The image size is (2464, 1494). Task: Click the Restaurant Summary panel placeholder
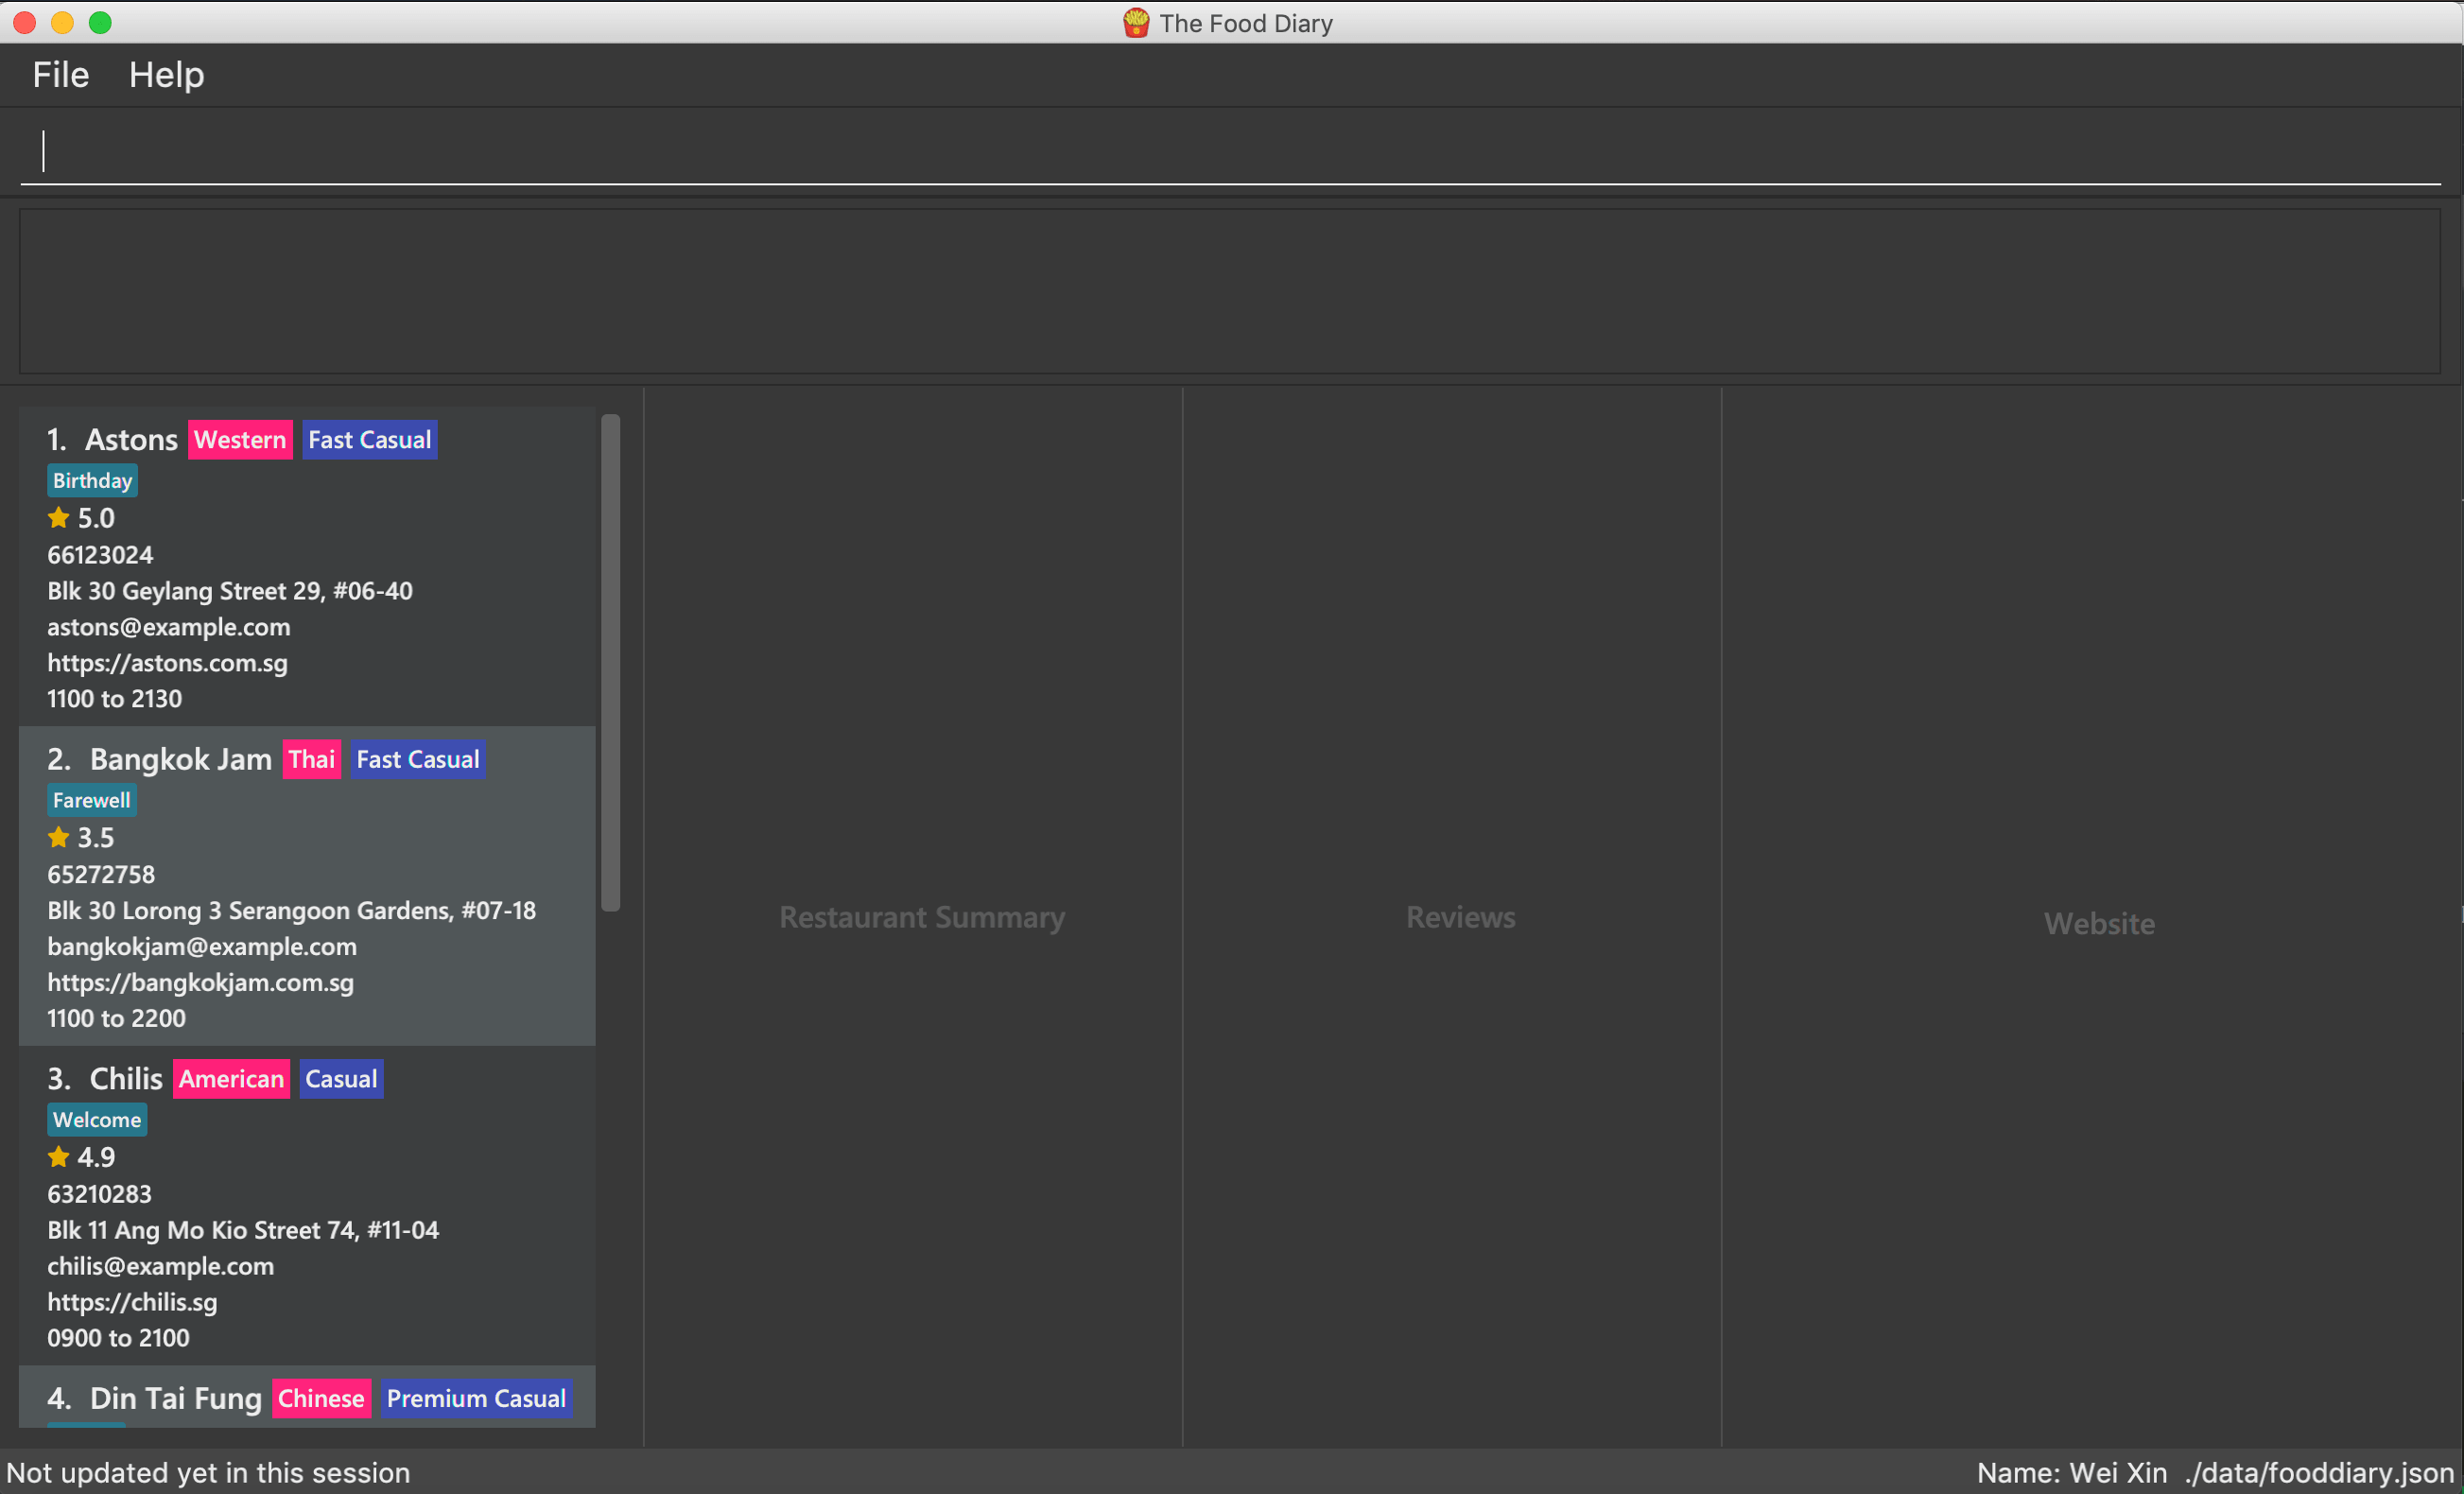pos(922,917)
